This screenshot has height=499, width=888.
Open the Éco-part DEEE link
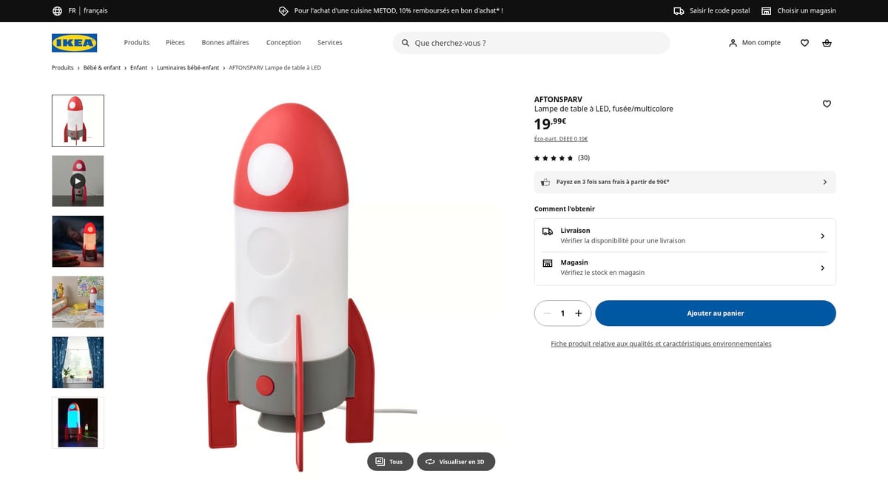pyautogui.click(x=561, y=138)
